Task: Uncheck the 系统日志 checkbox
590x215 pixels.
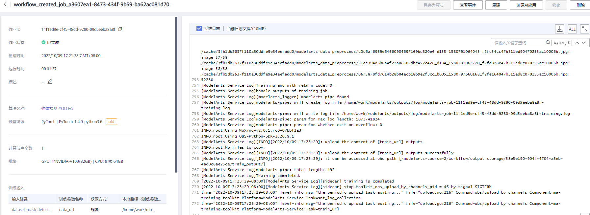Action: [199, 29]
